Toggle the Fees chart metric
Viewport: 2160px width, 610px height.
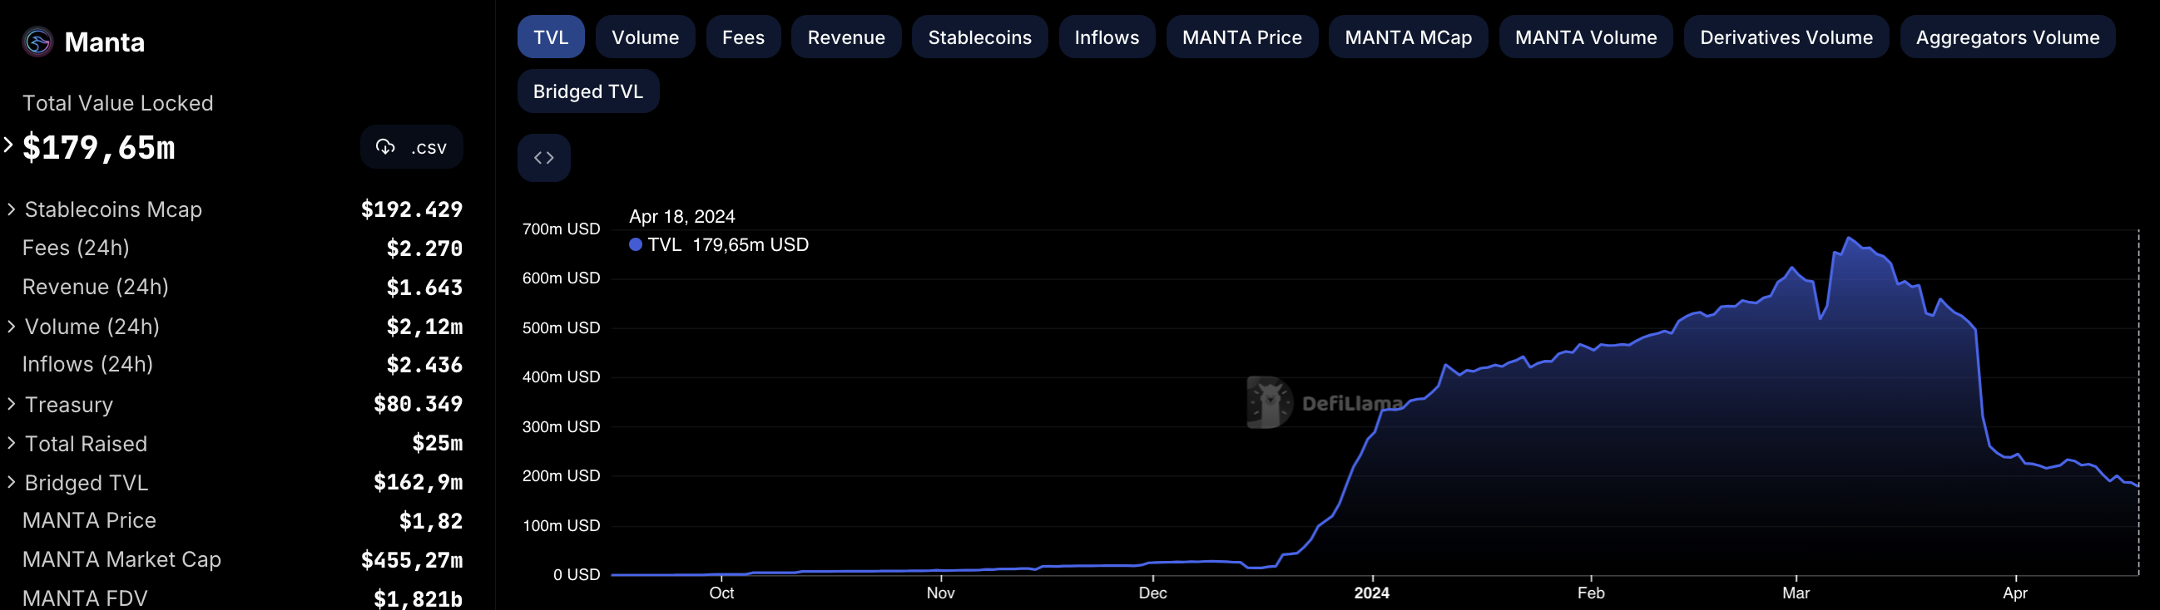tap(743, 37)
